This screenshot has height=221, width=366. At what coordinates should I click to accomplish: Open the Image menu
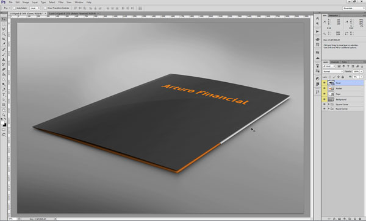pyautogui.click(x=26, y=2)
